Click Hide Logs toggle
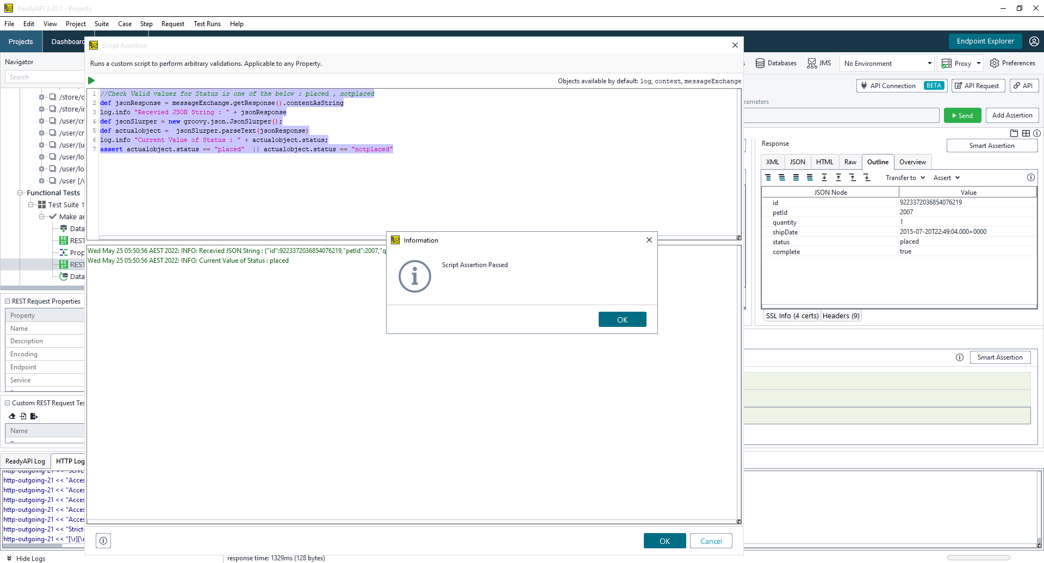The height and width of the screenshot is (563, 1044). click(26, 558)
